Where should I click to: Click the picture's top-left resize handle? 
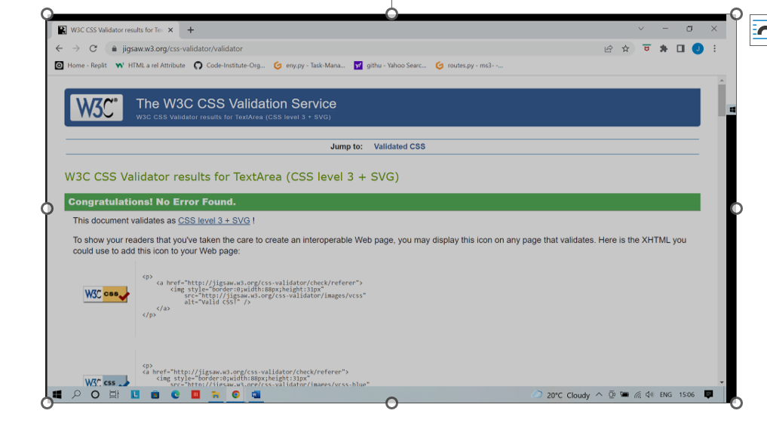[x=47, y=14]
